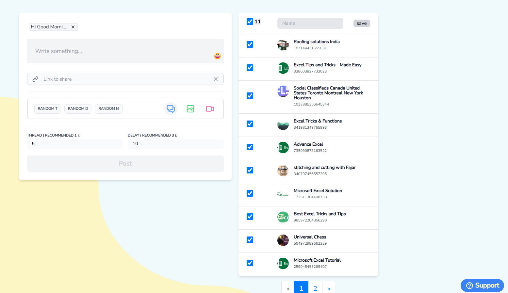Select the comment chat post type icon
Image resolution: width=508 pixels, height=293 pixels.
click(171, 109)
